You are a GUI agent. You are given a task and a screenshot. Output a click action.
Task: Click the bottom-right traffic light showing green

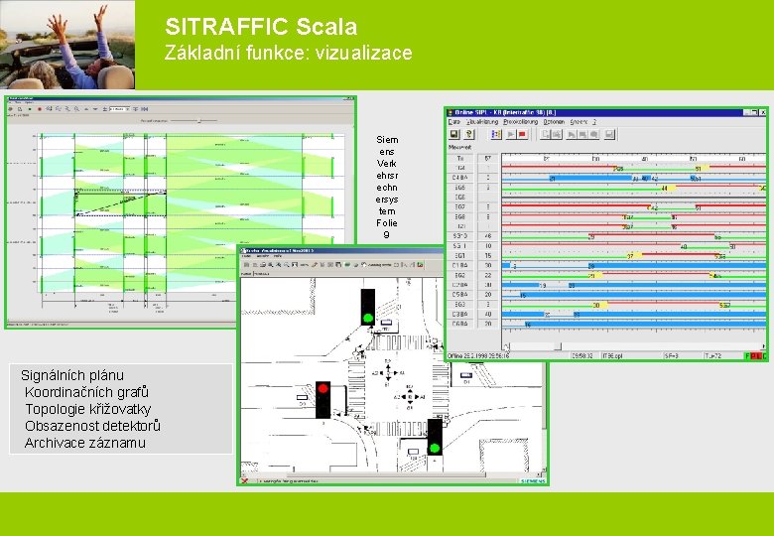pos(435,438)
